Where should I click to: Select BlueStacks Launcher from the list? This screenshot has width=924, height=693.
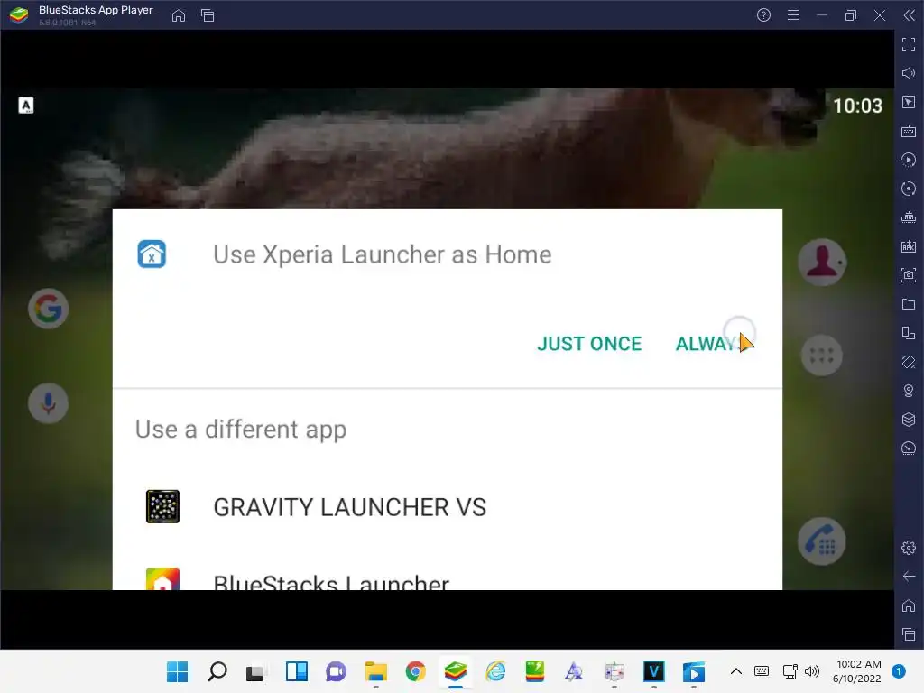(448, 577)
